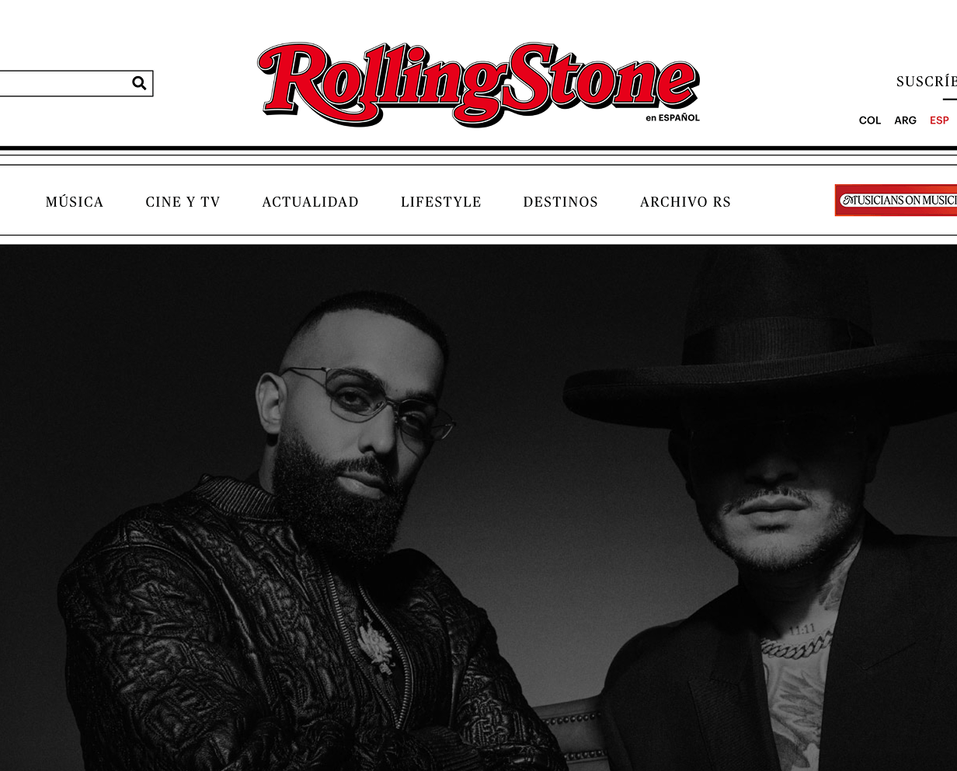Switch edition to ARG
Viewport: 957px width, 771px height.
pyautogui.click(x=905, y=120)
